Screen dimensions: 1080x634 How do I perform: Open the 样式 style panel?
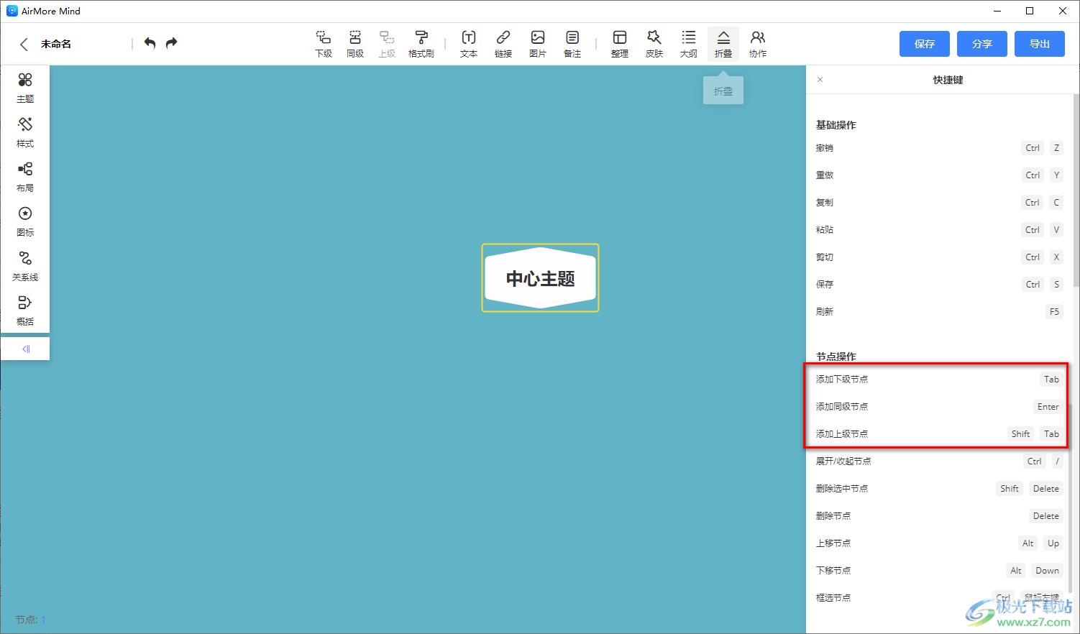(25, 133)
